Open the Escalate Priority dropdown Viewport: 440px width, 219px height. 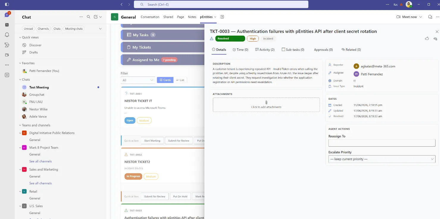click(382, 159)
